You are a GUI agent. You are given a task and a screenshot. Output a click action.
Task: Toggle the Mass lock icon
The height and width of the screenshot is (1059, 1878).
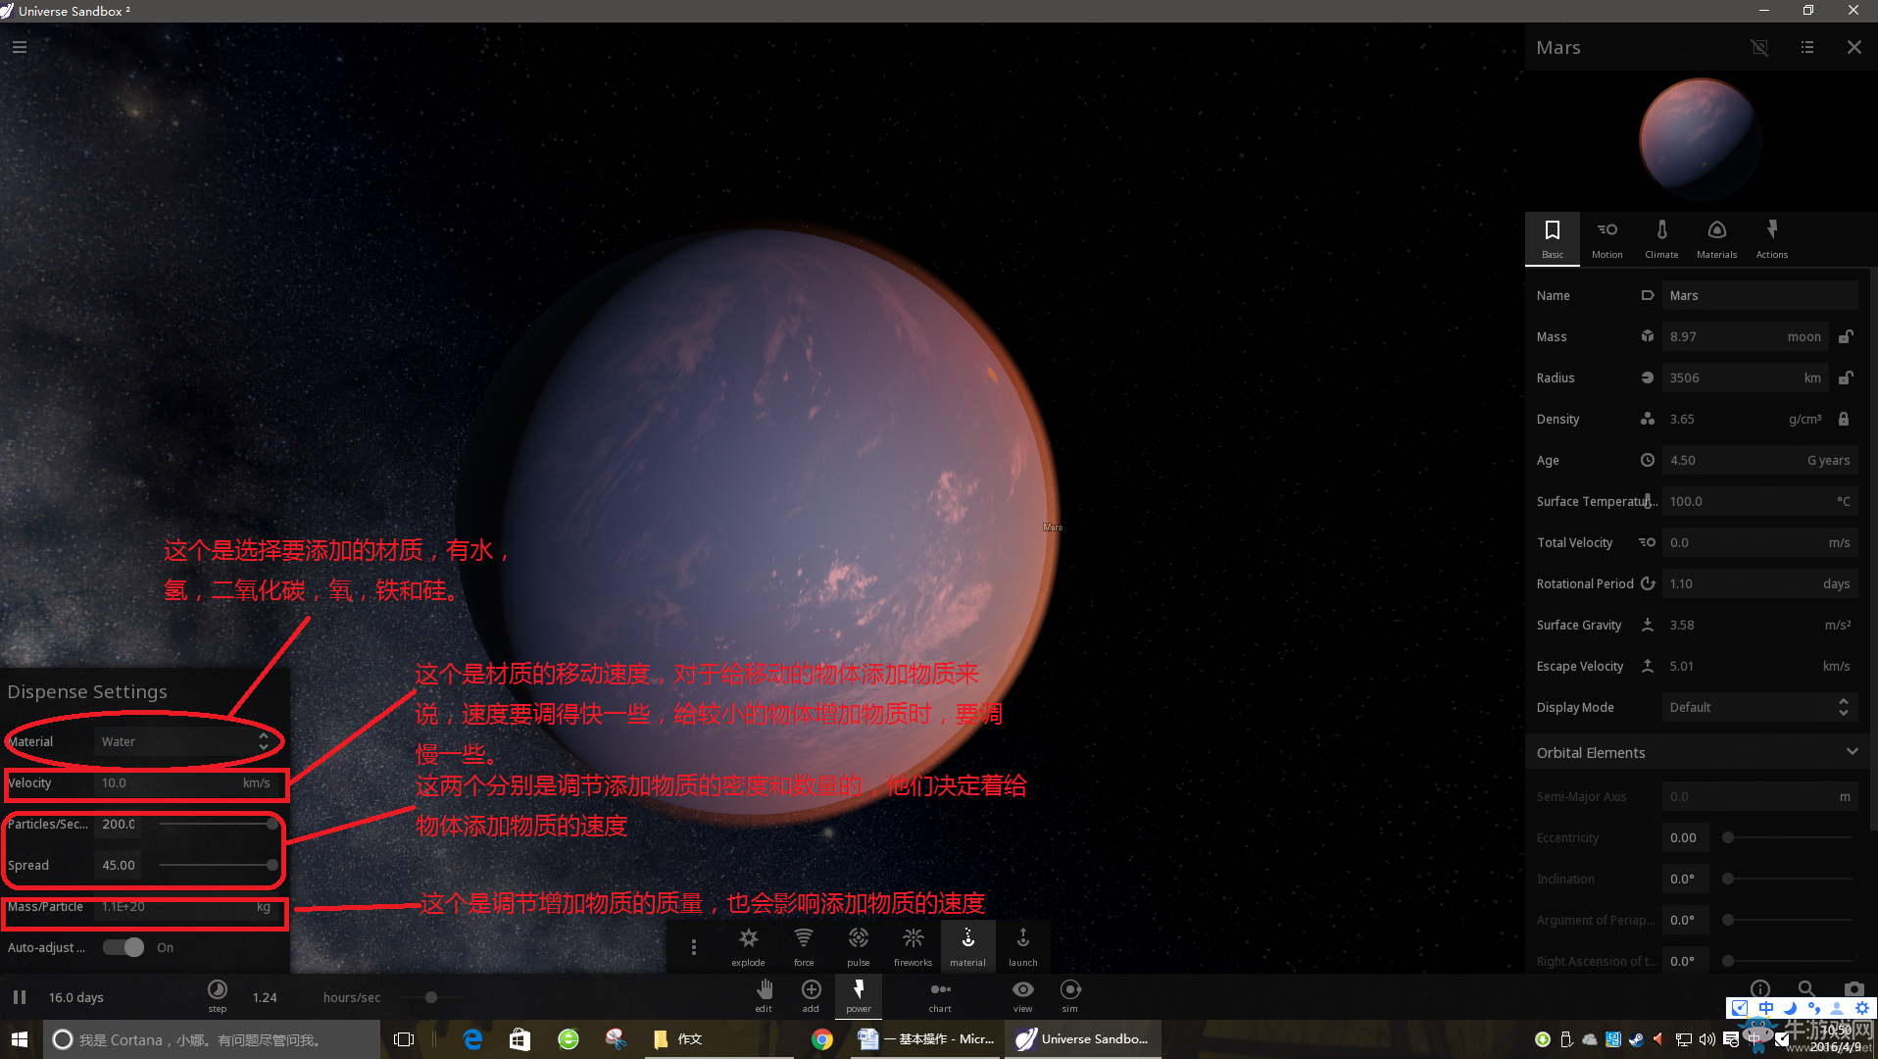(x=1845, y=336)
